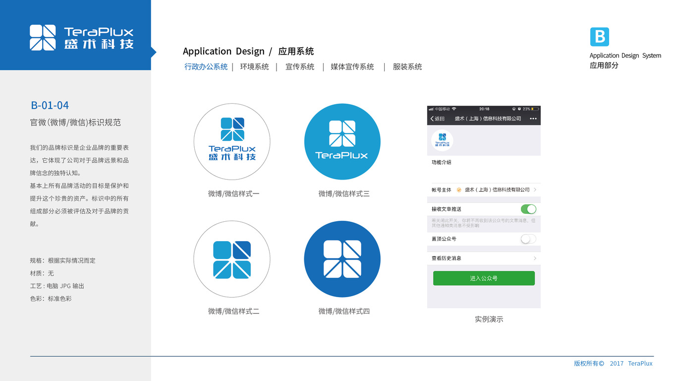Click the Wi-Fi icon in phone status bar

point(454,109)
